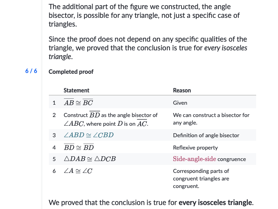Select the BD ≅ BD statement
This screenshot has width=278, height=209.
[79, 147]
